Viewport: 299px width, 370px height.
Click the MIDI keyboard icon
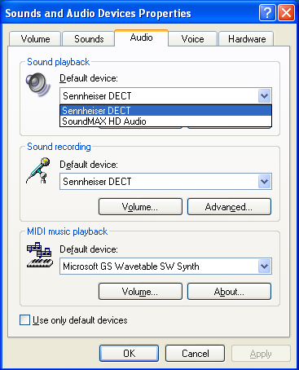(x=40, y=255)
